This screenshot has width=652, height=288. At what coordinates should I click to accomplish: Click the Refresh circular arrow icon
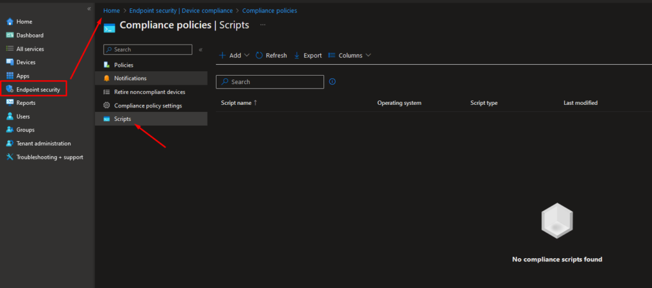[259, 55]
